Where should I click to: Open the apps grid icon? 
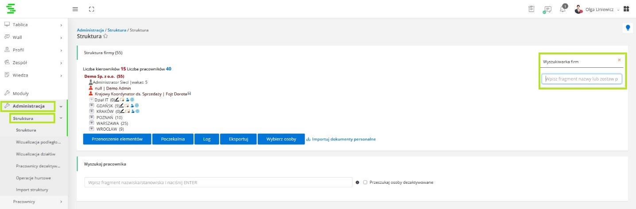click(x=626, y=9)
